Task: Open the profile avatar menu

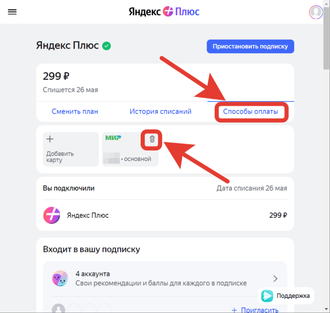Action: 316,12
